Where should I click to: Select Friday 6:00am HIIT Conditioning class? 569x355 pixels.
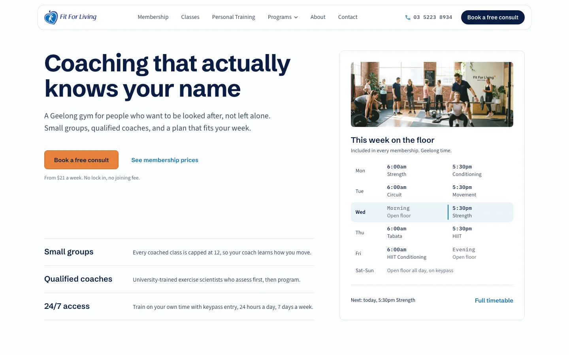pyautogui.click(x=407, y=253)
